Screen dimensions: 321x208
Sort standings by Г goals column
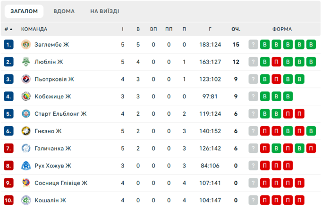(x=210, y=29)
